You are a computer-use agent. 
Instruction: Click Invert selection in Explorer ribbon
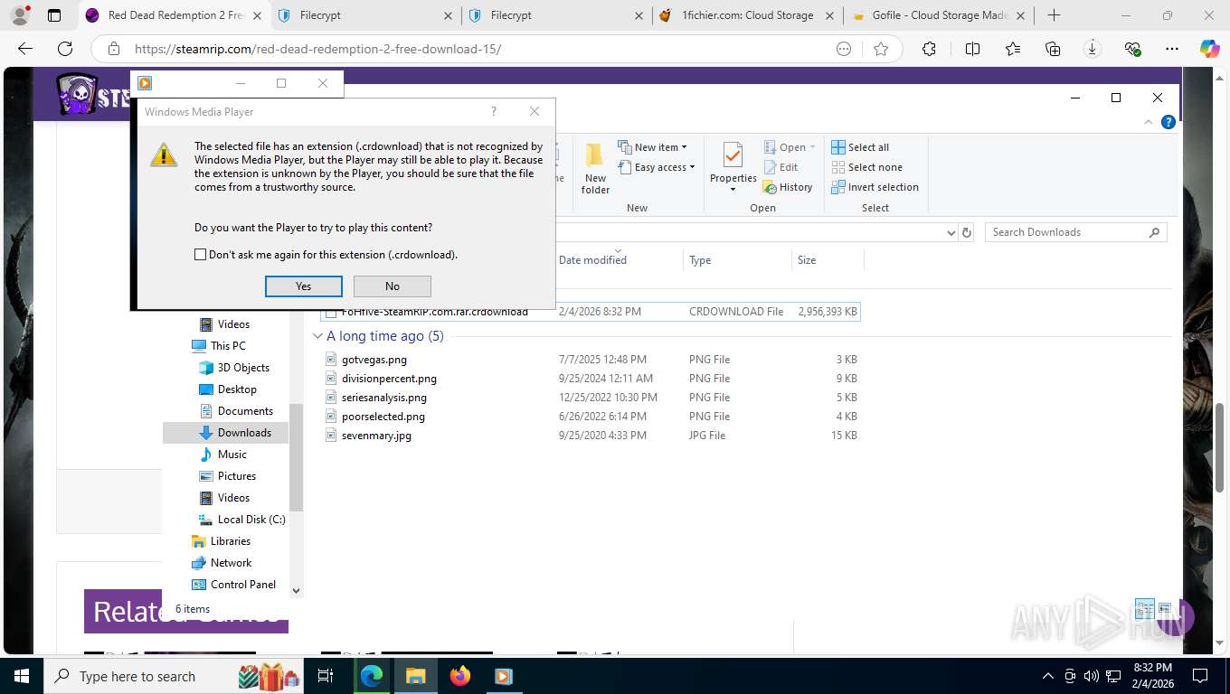[875, 187]
